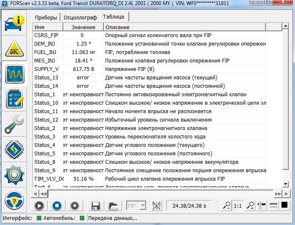The image size is (295, 225).
Task: Open a saved log file folder
Action: pos(113,206)
